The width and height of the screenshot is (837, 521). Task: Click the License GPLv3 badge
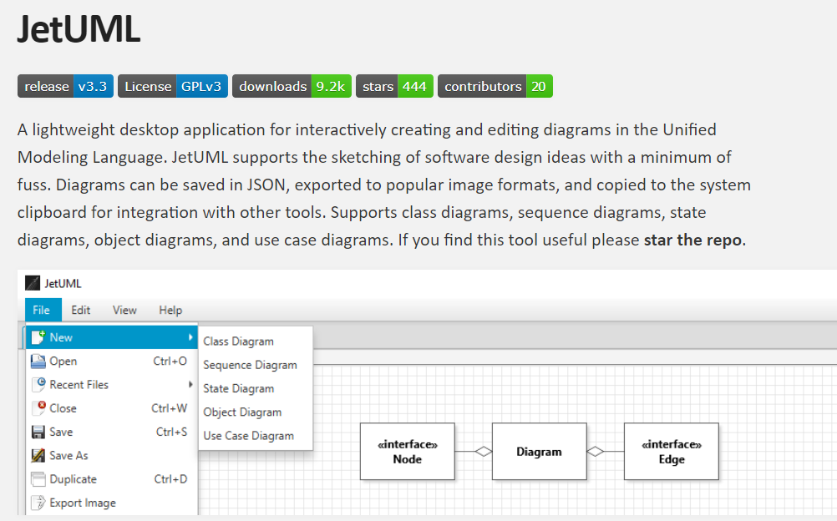[x=173, y=87]
